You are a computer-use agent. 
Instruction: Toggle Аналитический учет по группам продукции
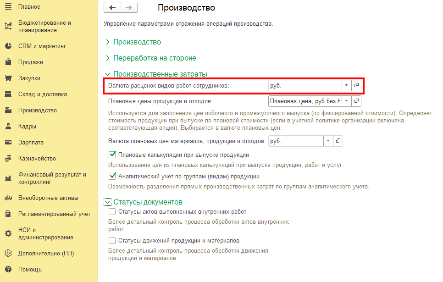(x=112, y=176)
